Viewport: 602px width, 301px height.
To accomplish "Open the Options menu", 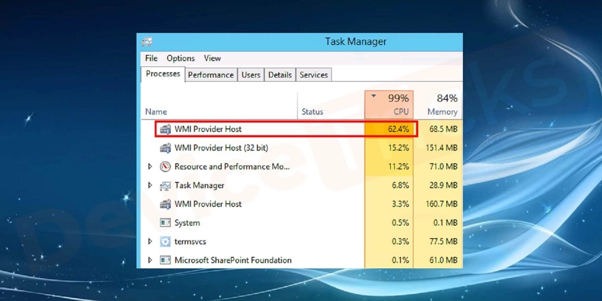I will (x=181, y=58).
